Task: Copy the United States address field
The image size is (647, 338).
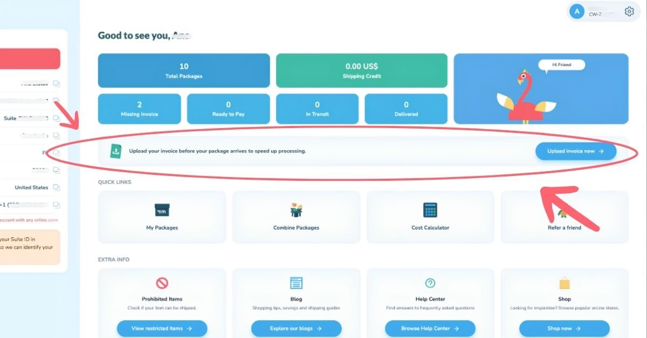Action: pos(57,188)
